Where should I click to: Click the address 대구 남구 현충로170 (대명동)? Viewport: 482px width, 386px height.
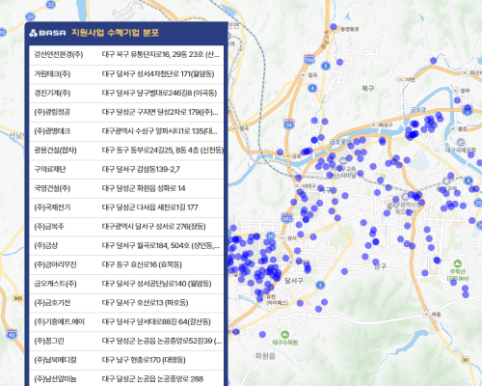(x=144, y=360)
